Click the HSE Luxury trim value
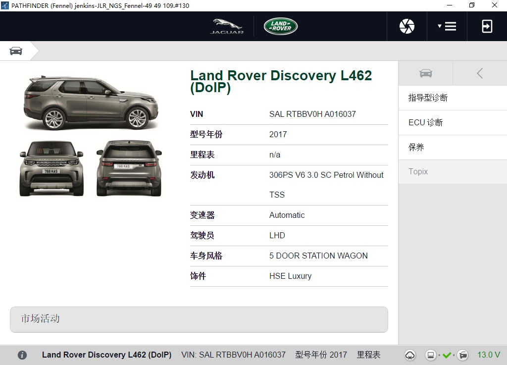507x365 pixels. 290,276
